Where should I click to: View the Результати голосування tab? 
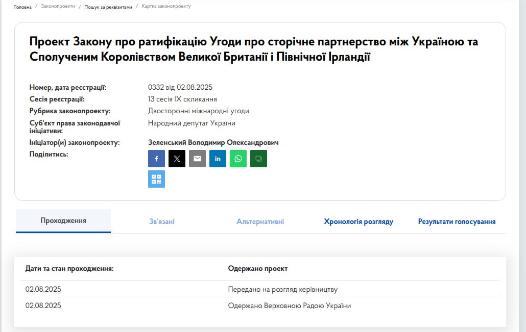pos(457,221)
